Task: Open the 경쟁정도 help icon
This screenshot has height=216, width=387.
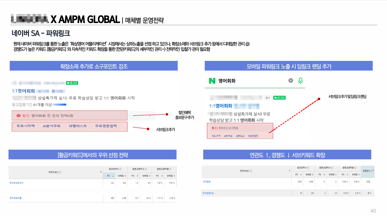Action: click(372, 171)
